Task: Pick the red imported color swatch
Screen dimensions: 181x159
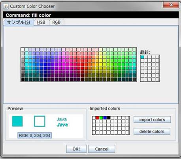Action: point(98,118)
